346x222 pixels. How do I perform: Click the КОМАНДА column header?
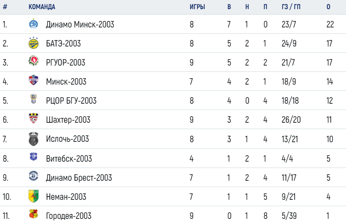coord(42,7)
